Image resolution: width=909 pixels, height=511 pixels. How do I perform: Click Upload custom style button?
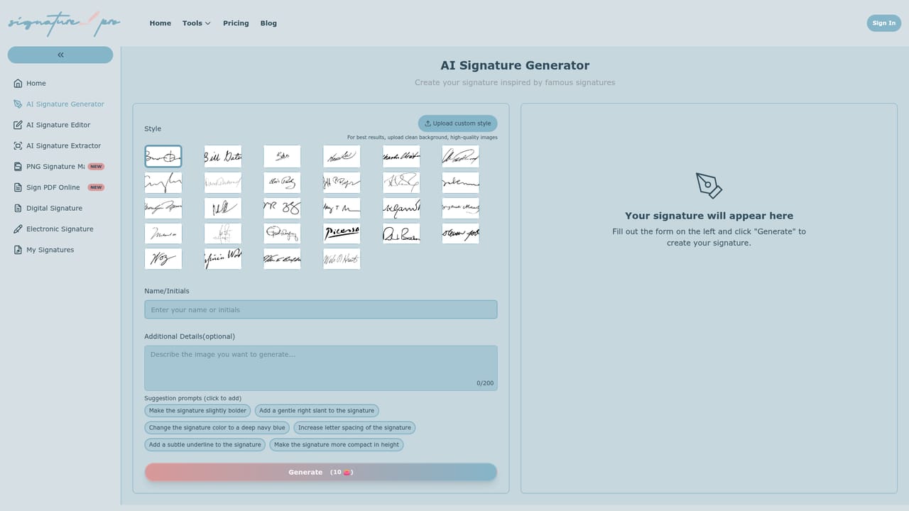457,123
